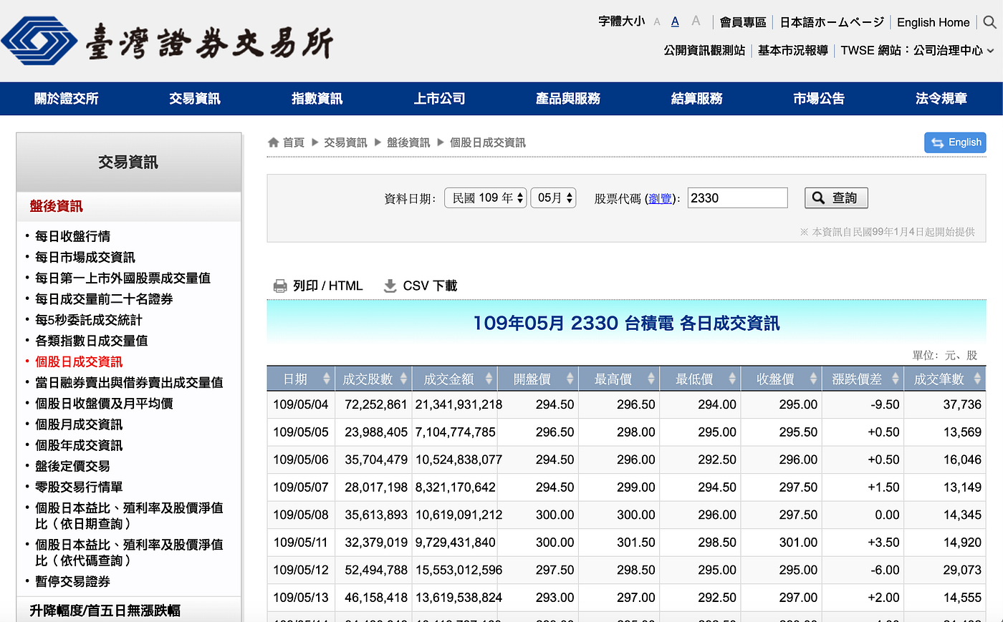Click the Taiwan Stock Exchange logo

point(167,42)
